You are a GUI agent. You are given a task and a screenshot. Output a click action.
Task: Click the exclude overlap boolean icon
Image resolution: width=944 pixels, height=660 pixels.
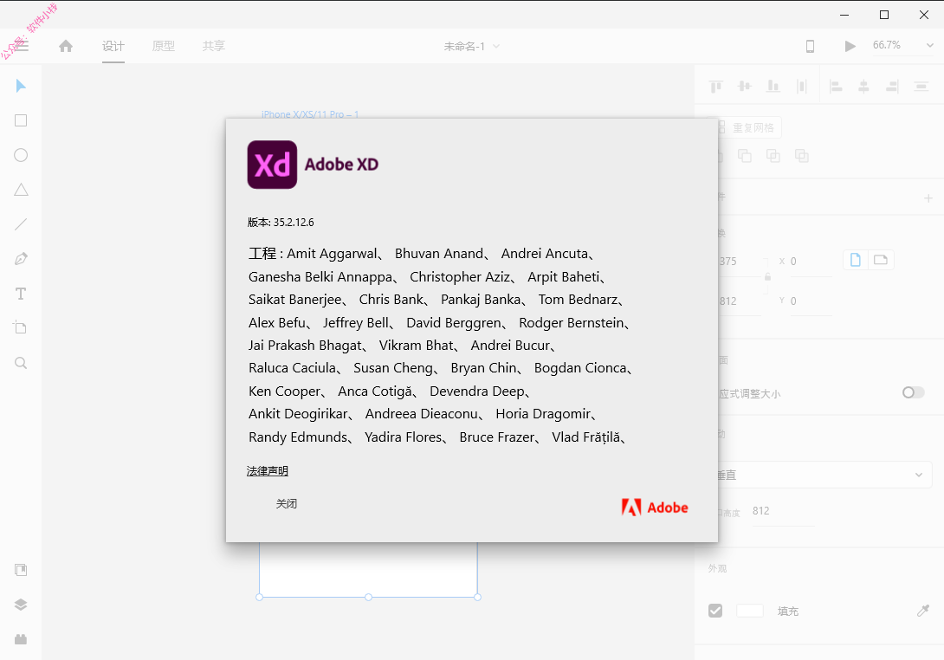pos(802,156)
